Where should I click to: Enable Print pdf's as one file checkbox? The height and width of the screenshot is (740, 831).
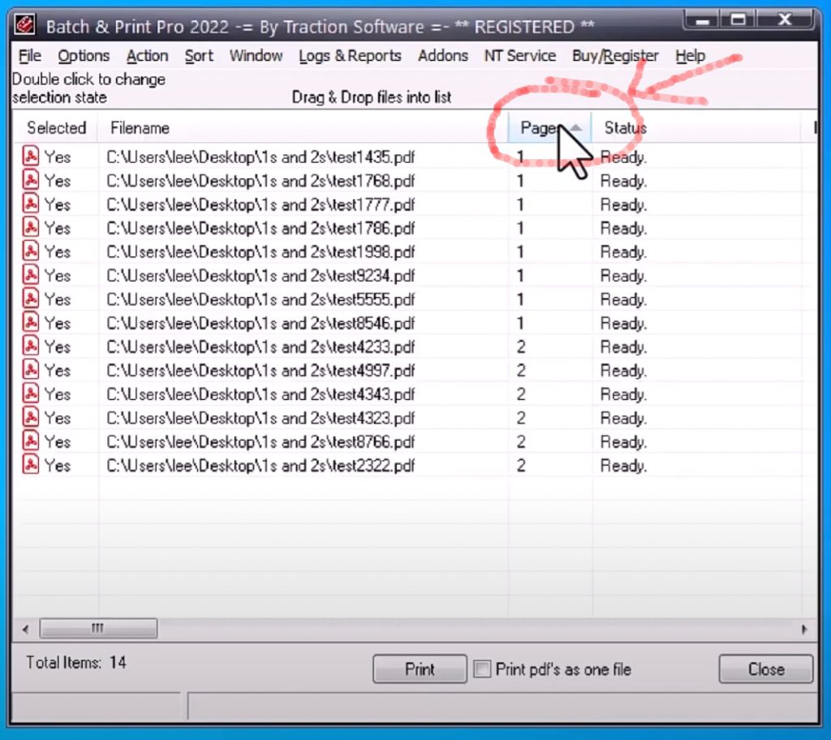tap(483, 669)
